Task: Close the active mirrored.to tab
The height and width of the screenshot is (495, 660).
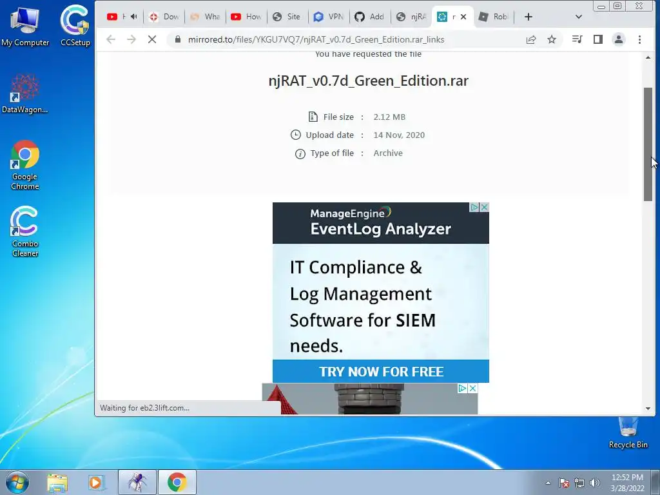Action: pos(463,17)
